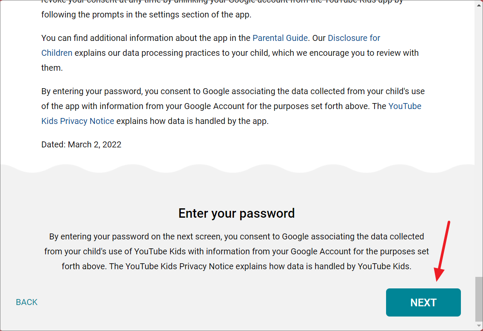Viewport: 483px width, 331px height.
Task: Click the wavy divider graphic above the footer
Action: point(236,167)
